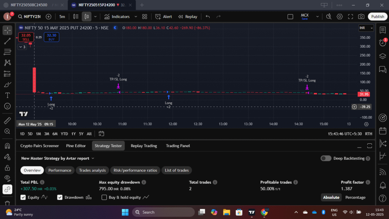
Task: Select the brush drawing tool
Action: pos(8,85)
